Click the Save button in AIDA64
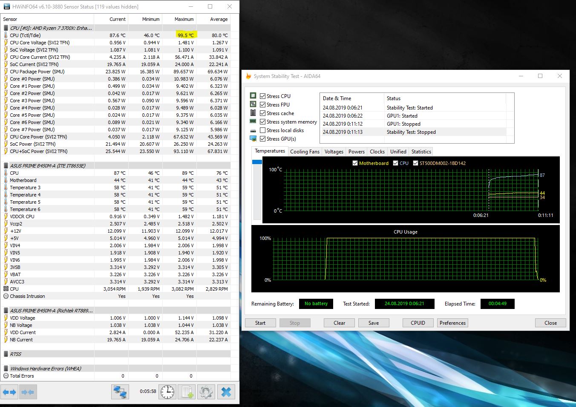This screenshot has height=407, width=576. [x=374, y=323]
